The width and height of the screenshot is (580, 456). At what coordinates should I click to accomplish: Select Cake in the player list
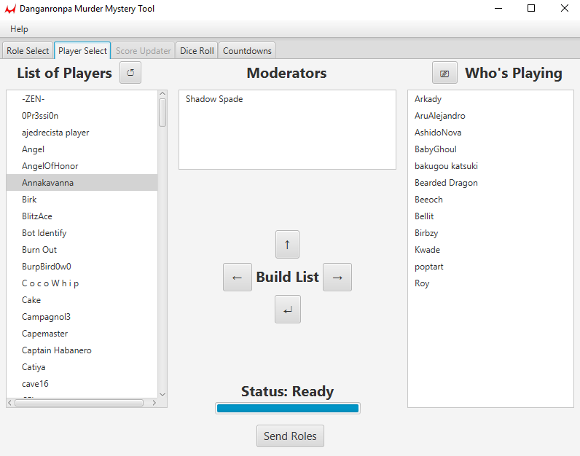(82, 300)
